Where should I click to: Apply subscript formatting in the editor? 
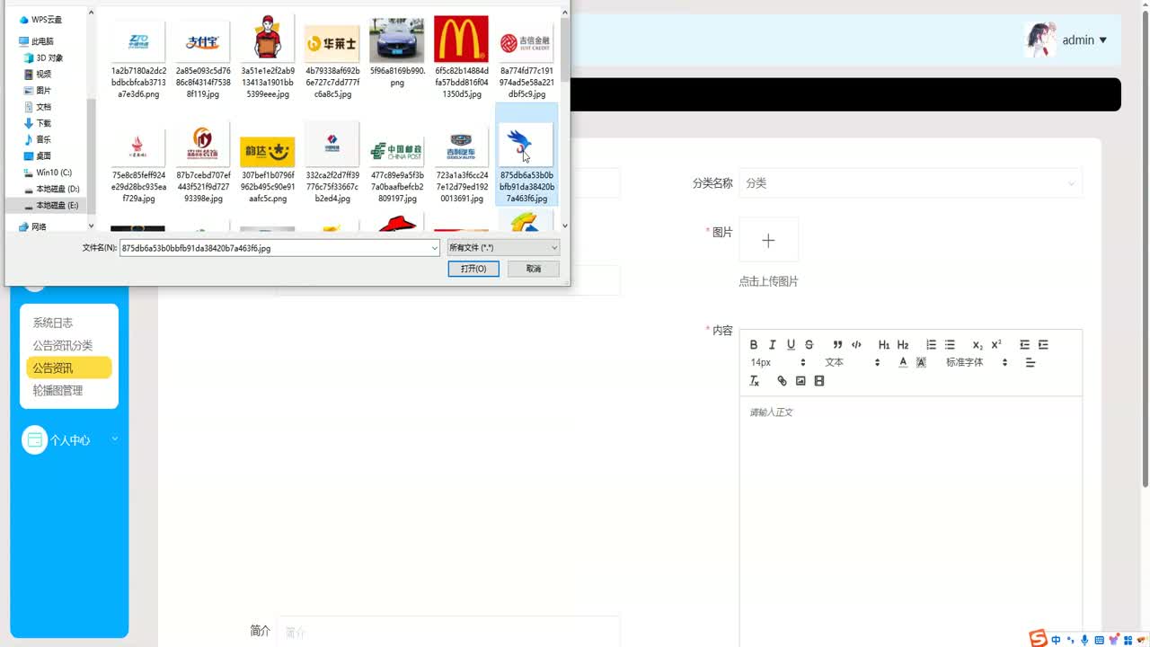977,344
